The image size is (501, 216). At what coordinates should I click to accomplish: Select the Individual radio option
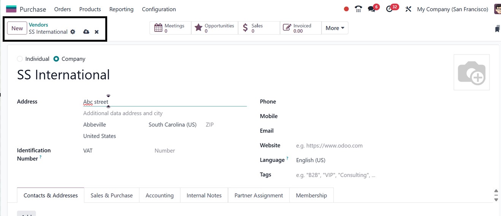[20, 59]
